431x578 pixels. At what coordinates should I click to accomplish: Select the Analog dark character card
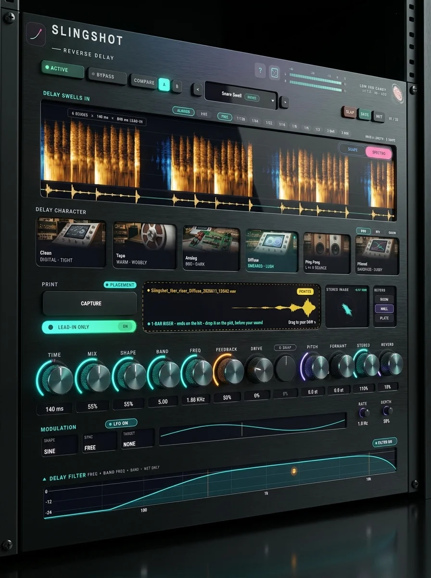coord(211,249)
